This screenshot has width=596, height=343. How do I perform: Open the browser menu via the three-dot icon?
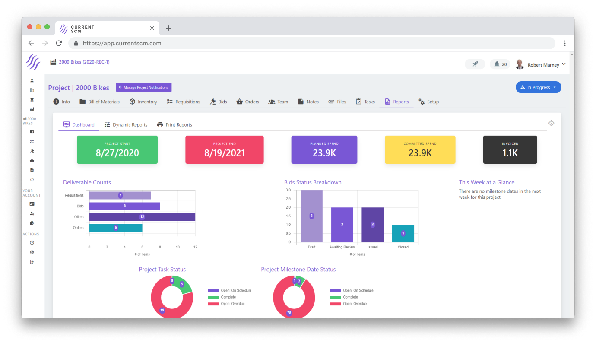coord(565,43)
